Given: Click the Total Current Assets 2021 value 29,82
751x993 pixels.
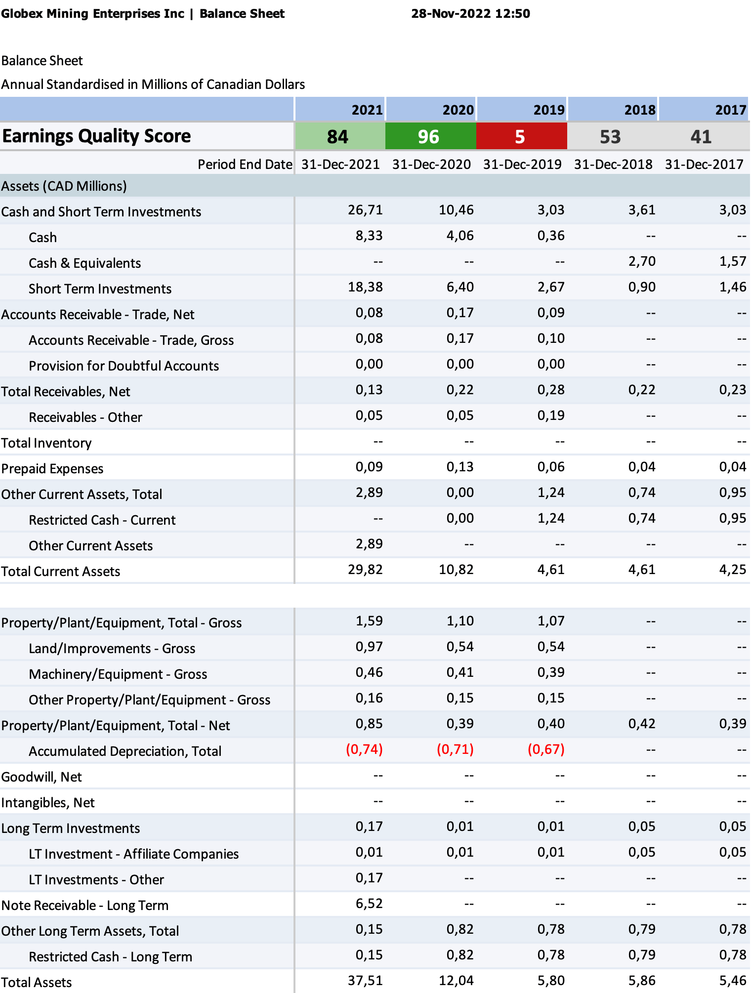Looking at the screenshot, I should [x=365, y=570].
